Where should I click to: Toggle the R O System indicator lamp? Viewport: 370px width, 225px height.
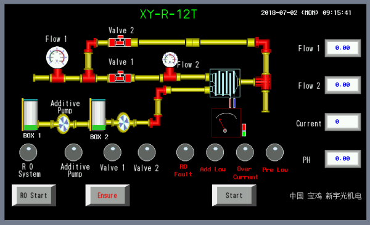tap(28, 152)
